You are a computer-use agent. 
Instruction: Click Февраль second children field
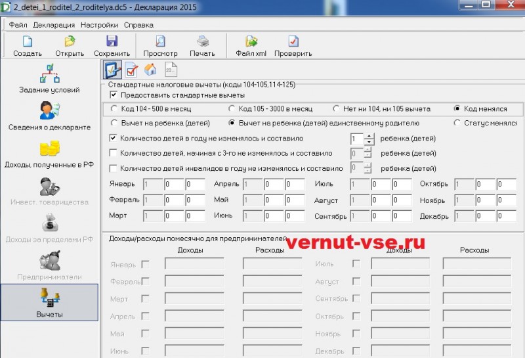pos(174,200)
